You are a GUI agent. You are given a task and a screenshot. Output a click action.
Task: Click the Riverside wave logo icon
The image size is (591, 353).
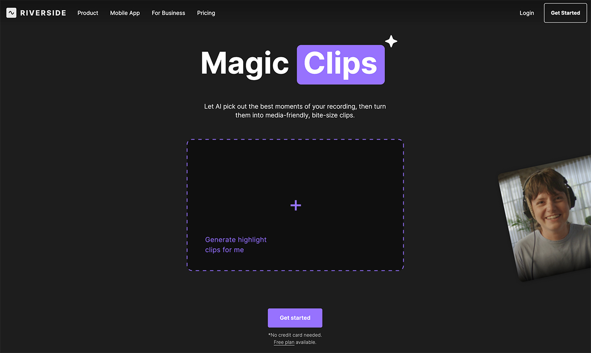coord(11,13)
